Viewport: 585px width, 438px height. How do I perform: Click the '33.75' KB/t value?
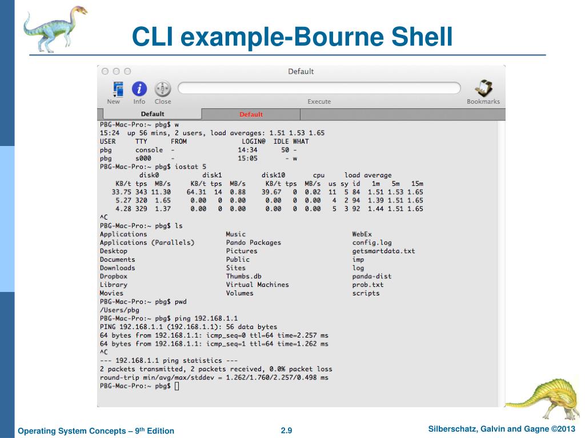[x=121, y=192]
